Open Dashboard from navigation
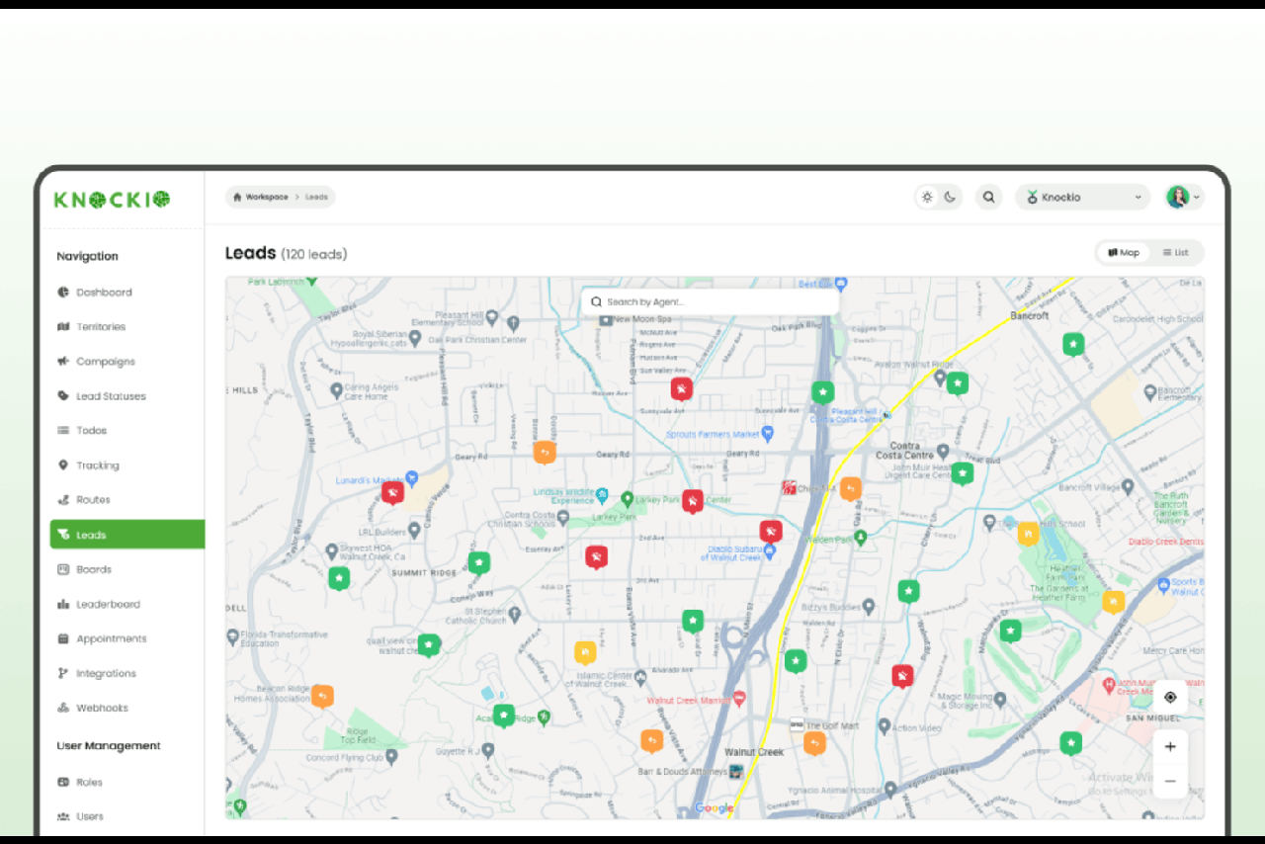 pyautogui.click(x=105, y=293)
